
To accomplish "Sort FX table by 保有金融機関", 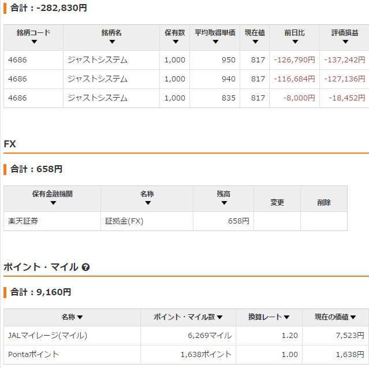I will tap(53, 203).
